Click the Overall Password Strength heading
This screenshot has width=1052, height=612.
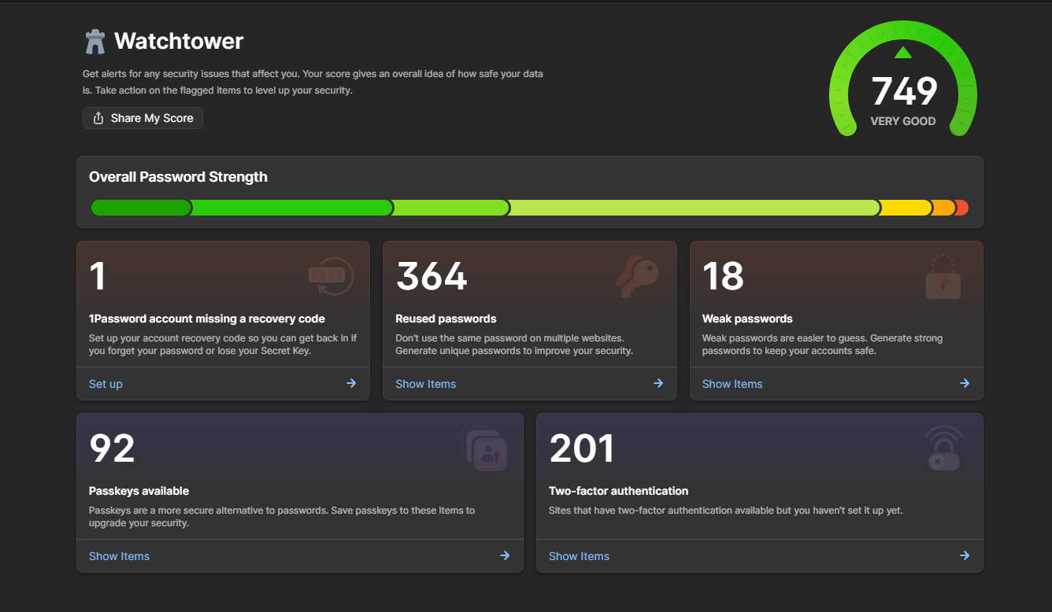coord(178,177)
